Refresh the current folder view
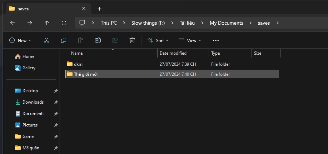Screen dimensions: 328x154 [64, 23]
